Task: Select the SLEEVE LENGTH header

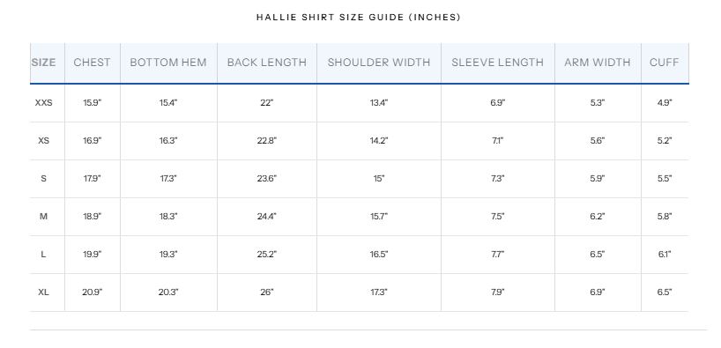Action: [497, 63]
